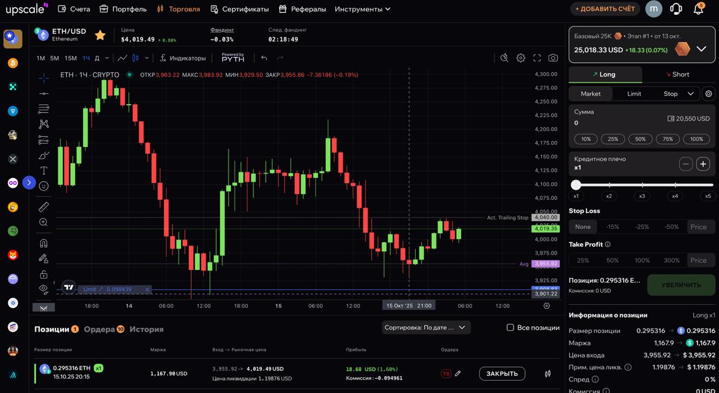Open the notifications bell

click(698, 9)
